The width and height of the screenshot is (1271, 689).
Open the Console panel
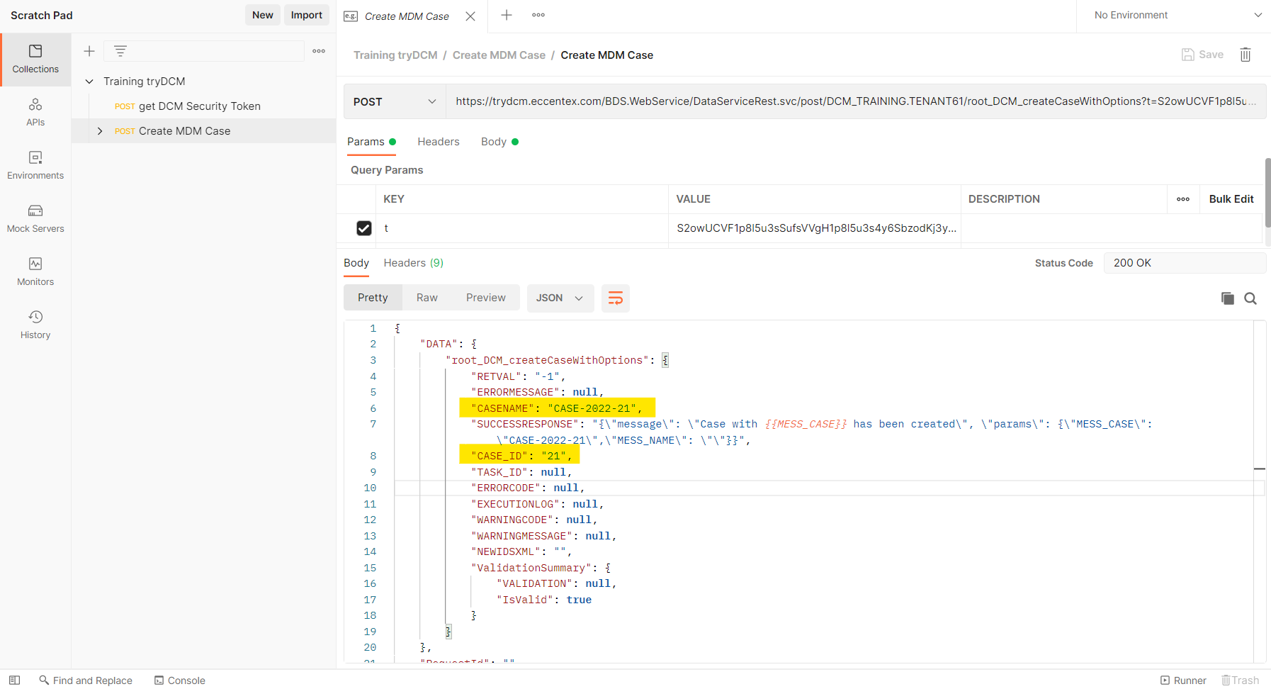pos(180,680)
